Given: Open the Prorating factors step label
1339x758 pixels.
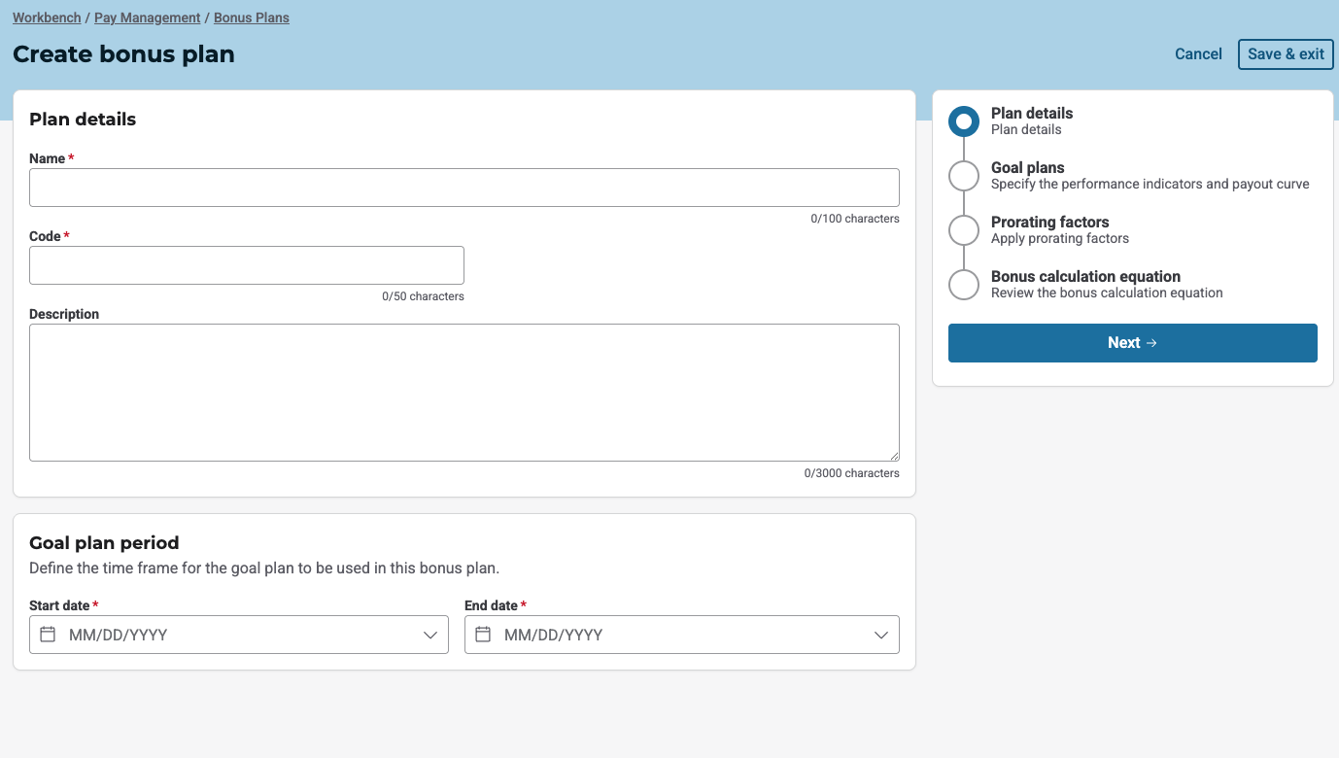Looking at the screenshot, I should click(x=1049, y=223).
